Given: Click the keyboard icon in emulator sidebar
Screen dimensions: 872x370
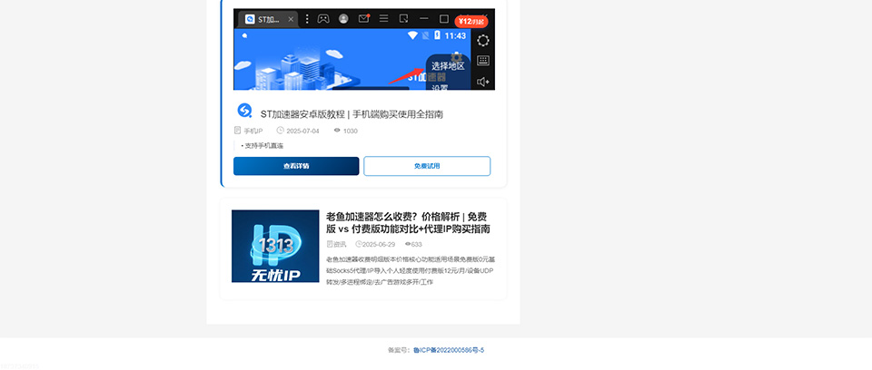Looking at the screenshot, I should tap(483, 61).
